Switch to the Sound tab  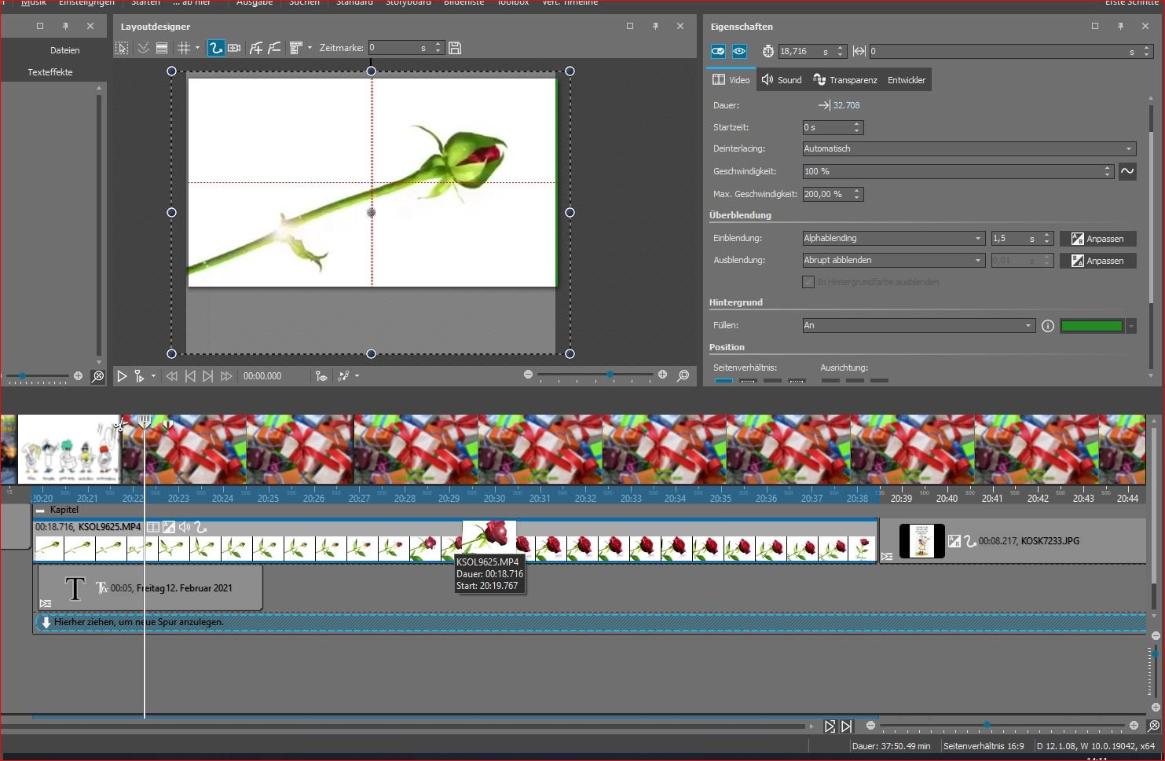coord(782,80)
